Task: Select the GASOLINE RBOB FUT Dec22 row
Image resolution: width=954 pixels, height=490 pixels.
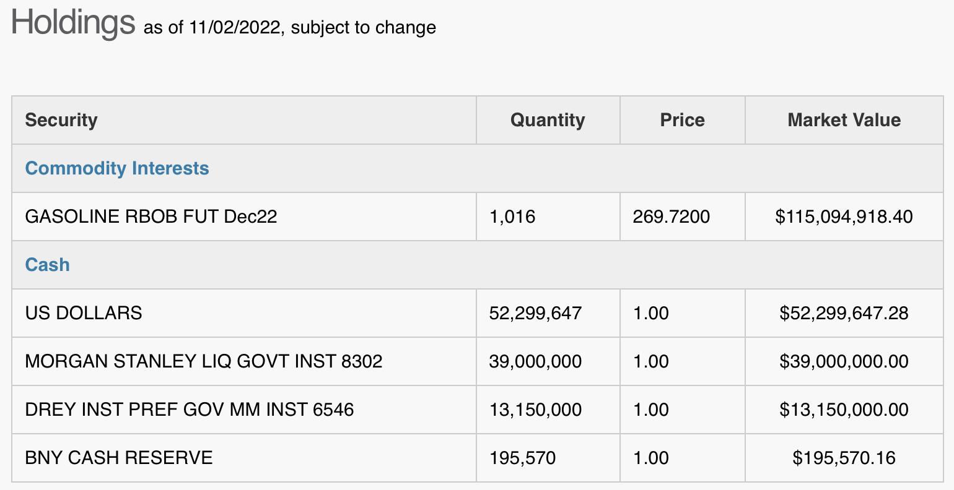Action: point(478,217)
